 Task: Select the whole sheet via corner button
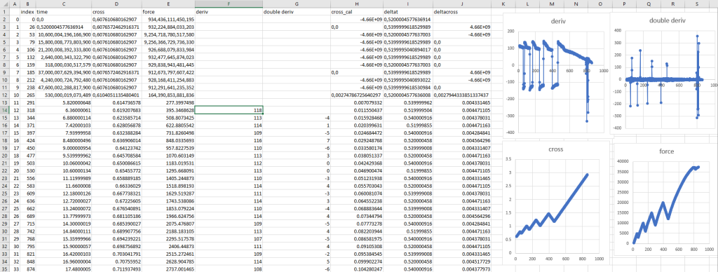(5, 4)
